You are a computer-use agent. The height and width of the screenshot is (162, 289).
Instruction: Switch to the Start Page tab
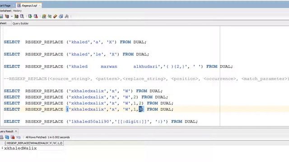[5, 5]
